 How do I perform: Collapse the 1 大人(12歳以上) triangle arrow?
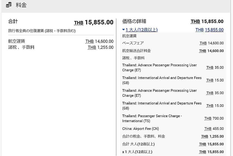pos(123,30)
